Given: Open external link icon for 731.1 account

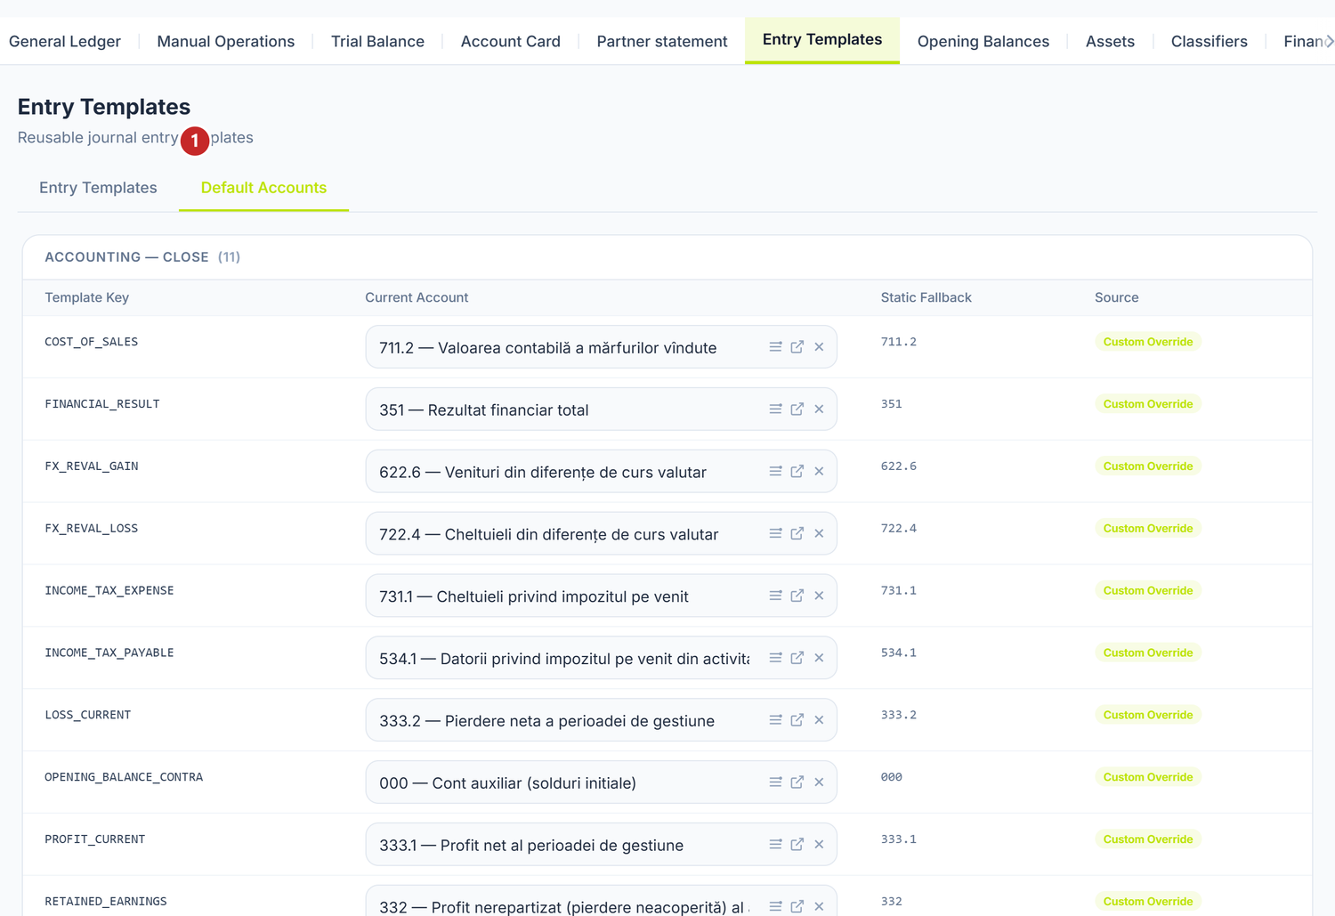Looking at the screenshot, I should tap(797, 596).
